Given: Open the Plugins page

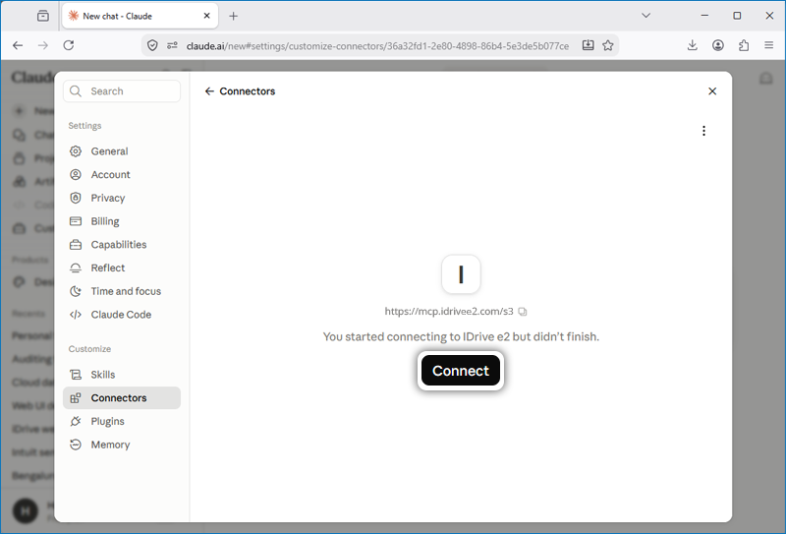Looking at the screenshot, I should 121,421.
